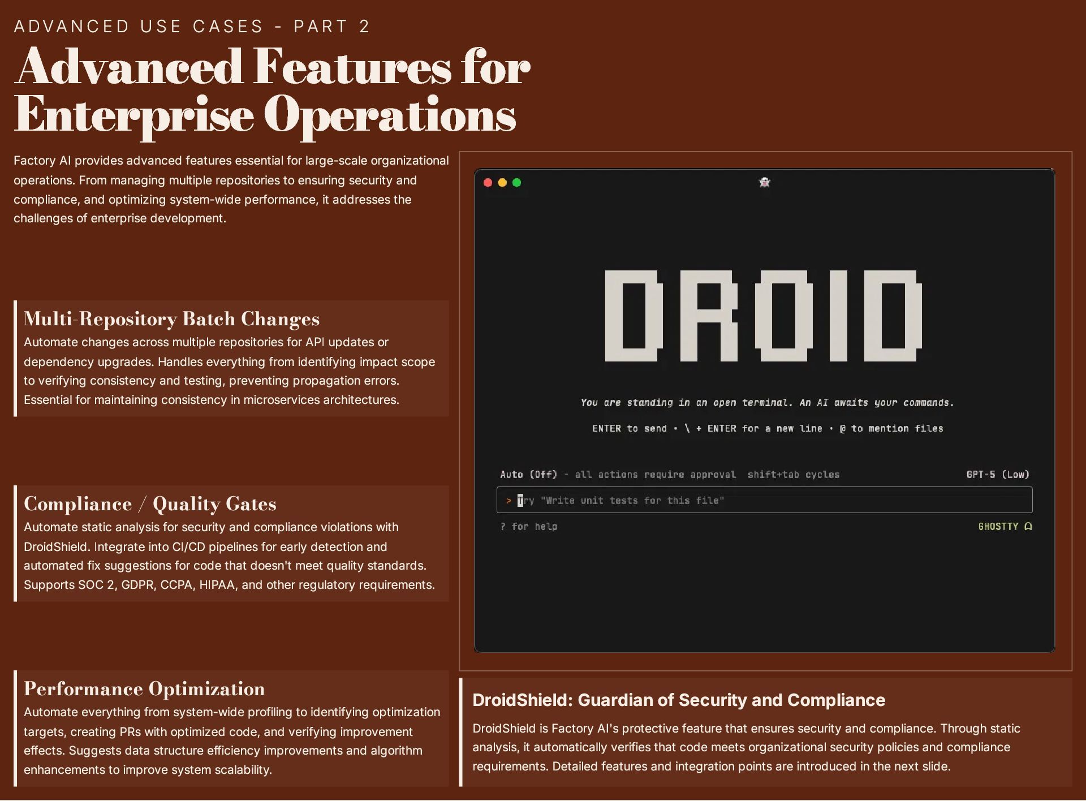Click the Ghostty ghost icon in title bar
The image size is (1086, 801).
[x=764, y=182]
